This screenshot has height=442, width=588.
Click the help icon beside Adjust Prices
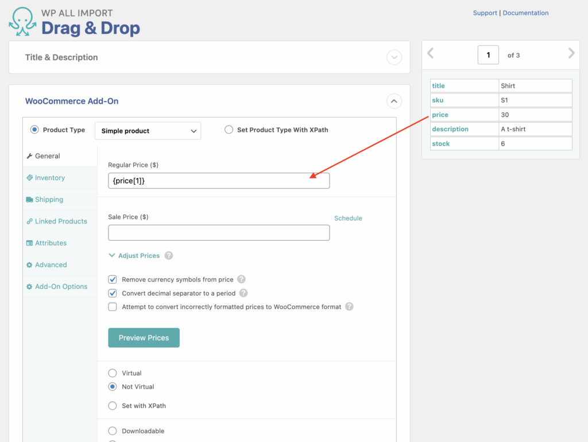[168, 255]
